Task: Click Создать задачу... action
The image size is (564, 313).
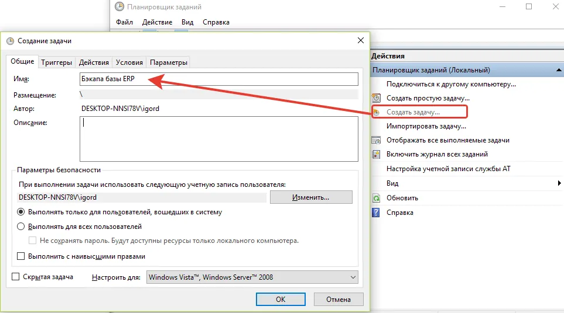Action: [x=413, y=112]
